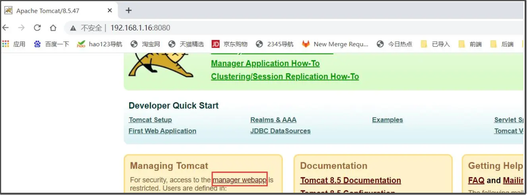The height and width of the screenshot is (195, 528).
Task: Open the 京东购物 JD bookmark
Action: [230, 44]
